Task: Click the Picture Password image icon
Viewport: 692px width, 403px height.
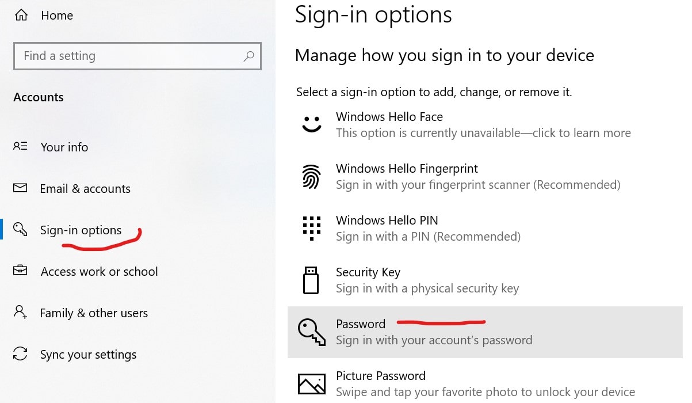Action: click(x=312, y=384)
